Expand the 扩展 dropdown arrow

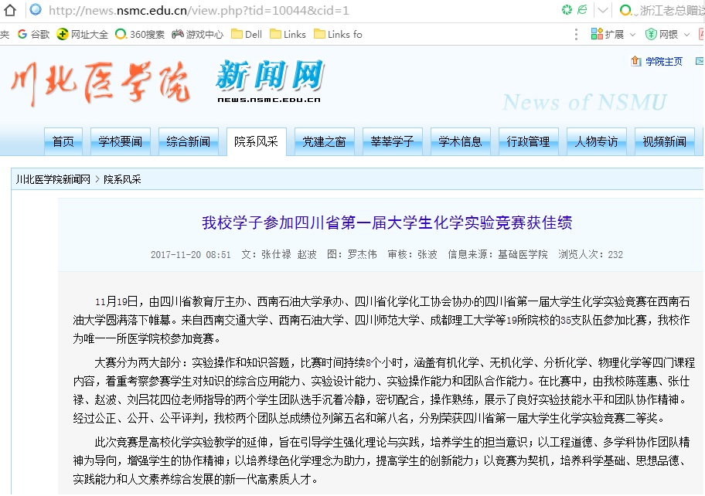coord(632,35)
